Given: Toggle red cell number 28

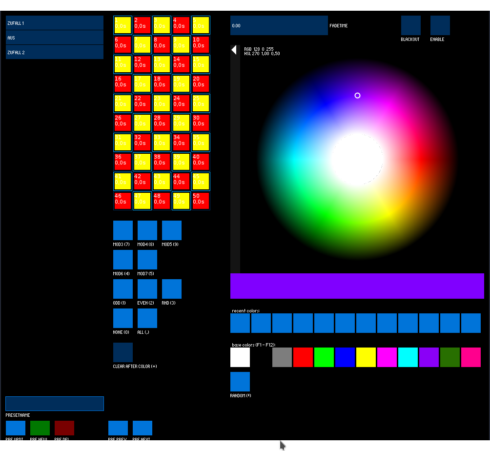Looking at the screenshot, I should [162, 123].
